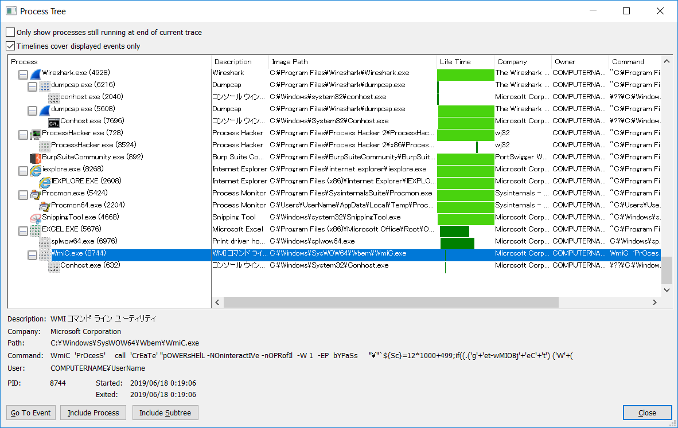
Task: Collapse the iexplore.exe (8268) node
Action: [24, 171]
